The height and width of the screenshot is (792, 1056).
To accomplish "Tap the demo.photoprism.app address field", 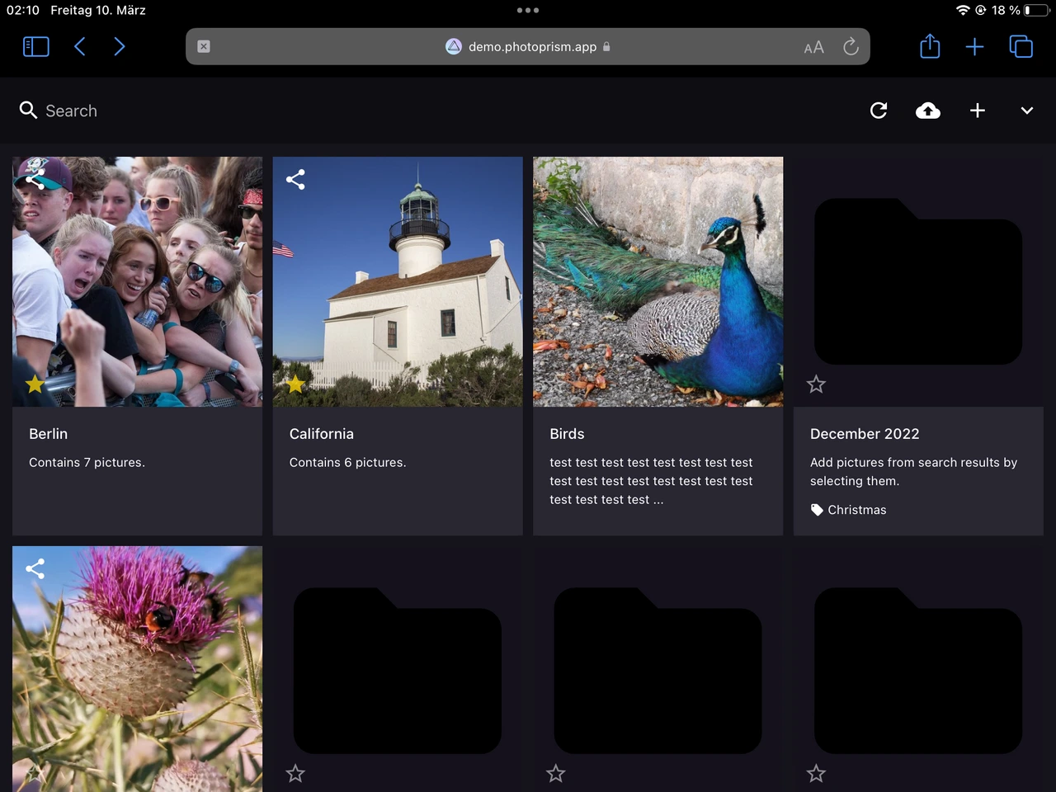I will [528, 47].
